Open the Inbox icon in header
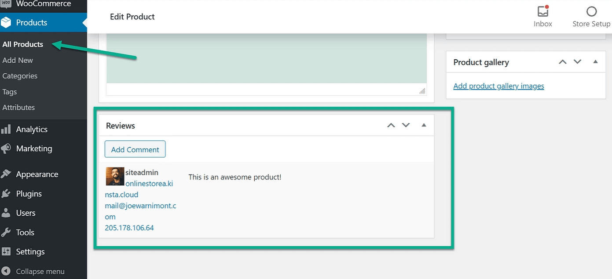This screenshot has height=279, width=612. point(542,12)
